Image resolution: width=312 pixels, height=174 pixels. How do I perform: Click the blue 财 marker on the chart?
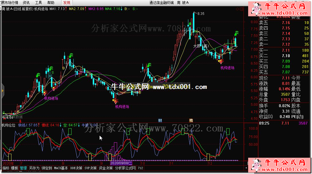click(x=160, y=120)
